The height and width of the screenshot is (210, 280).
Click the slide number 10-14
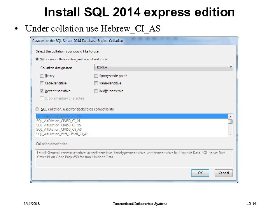point(252,203)
